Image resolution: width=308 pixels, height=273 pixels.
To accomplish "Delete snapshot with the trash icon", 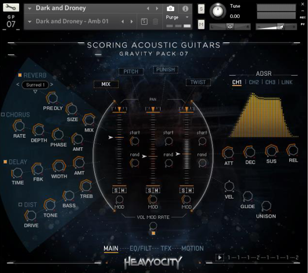I will 155,21.
